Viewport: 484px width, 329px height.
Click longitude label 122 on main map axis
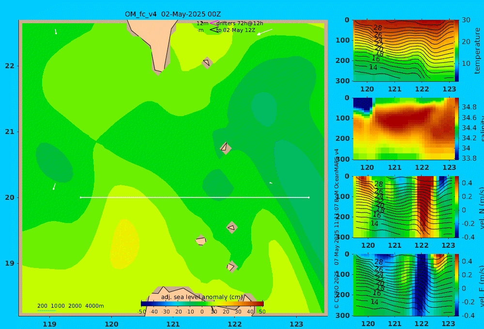click(x=235, y=324)
